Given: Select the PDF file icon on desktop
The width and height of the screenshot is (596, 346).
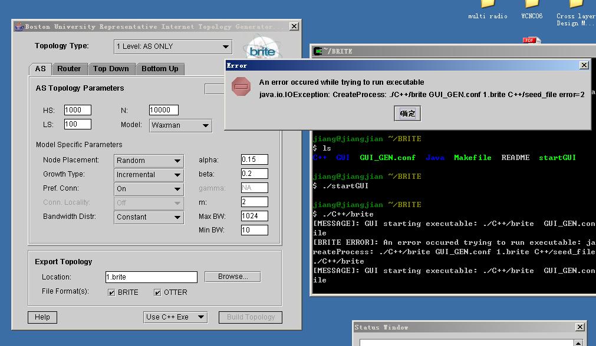Looking at the screenshot, I should pos(531,40).
